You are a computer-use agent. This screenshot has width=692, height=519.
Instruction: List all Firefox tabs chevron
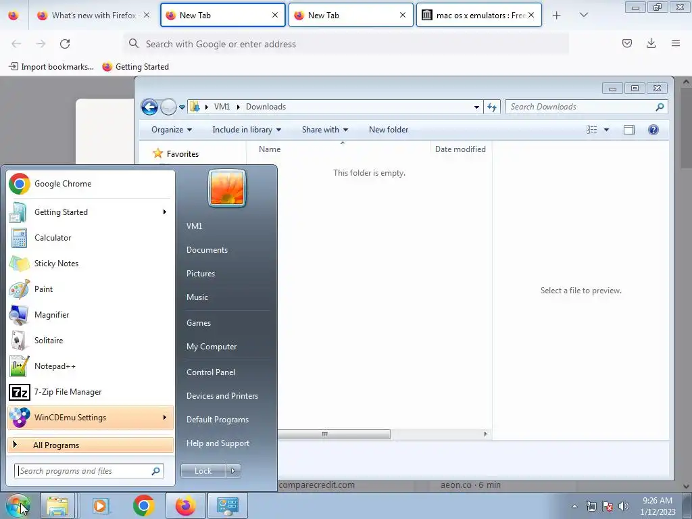[x=583, y=15]
